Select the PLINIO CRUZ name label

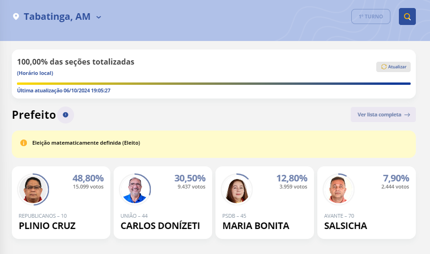click(47, 226)
